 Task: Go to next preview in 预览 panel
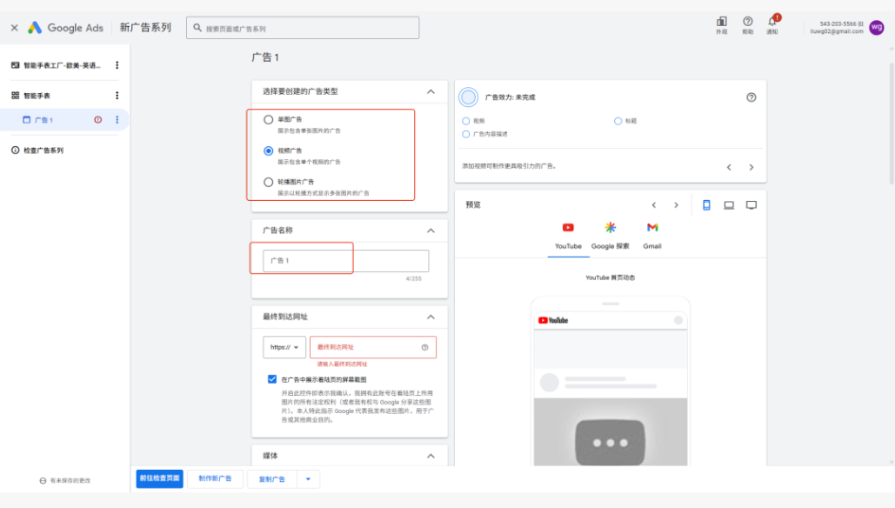[x=677, y=205]
